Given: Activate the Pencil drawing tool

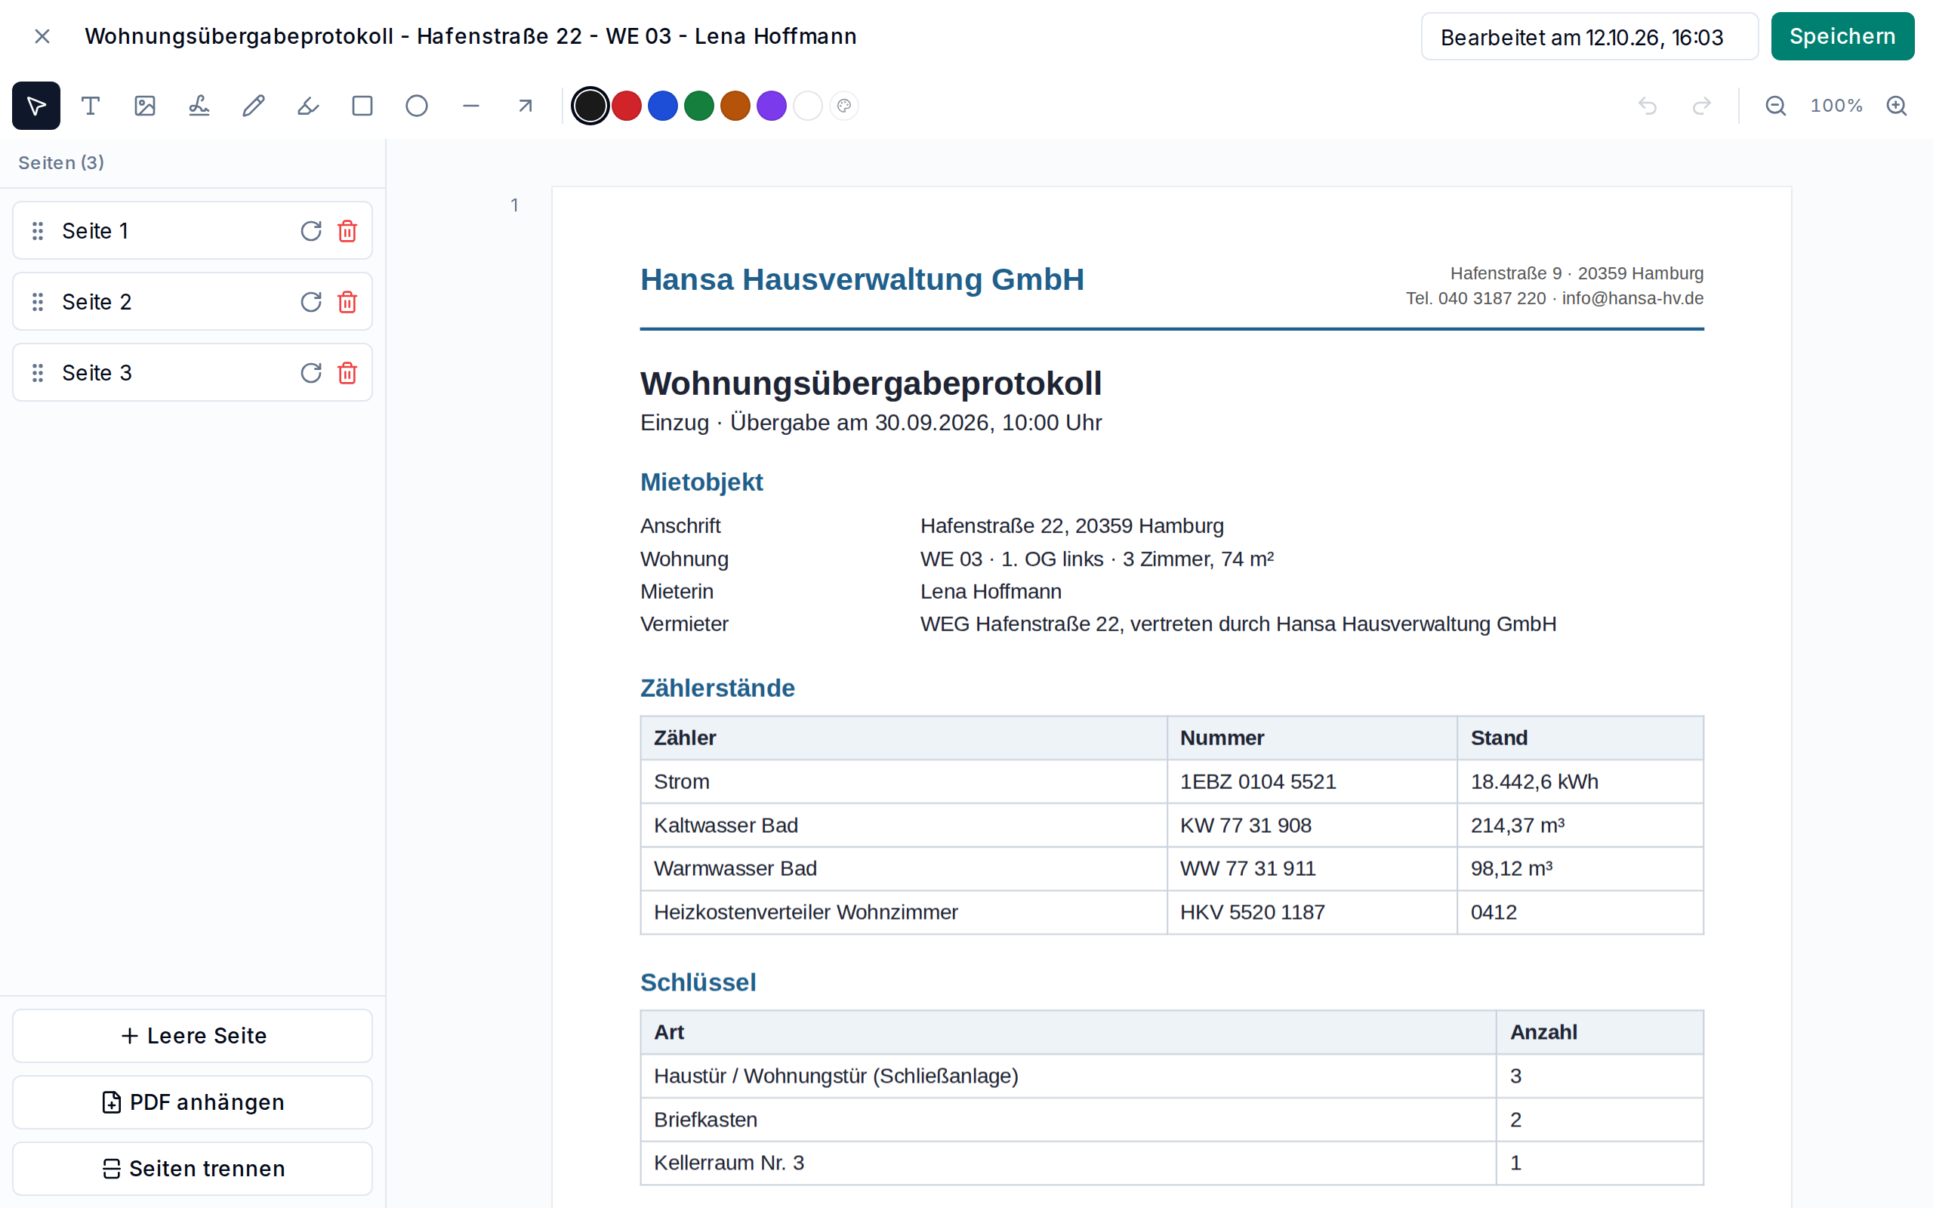Looking at the screenshot, I should [x=253, y=106].
